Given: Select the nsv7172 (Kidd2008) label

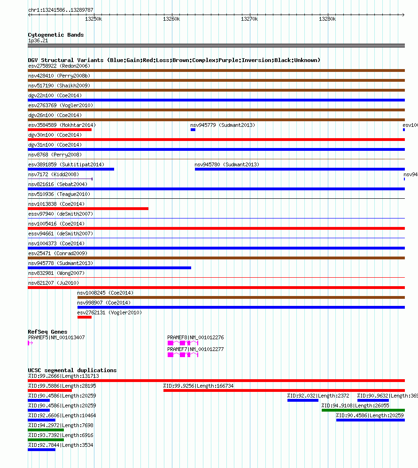Looking at the screenshot, I should click(54, 174).
